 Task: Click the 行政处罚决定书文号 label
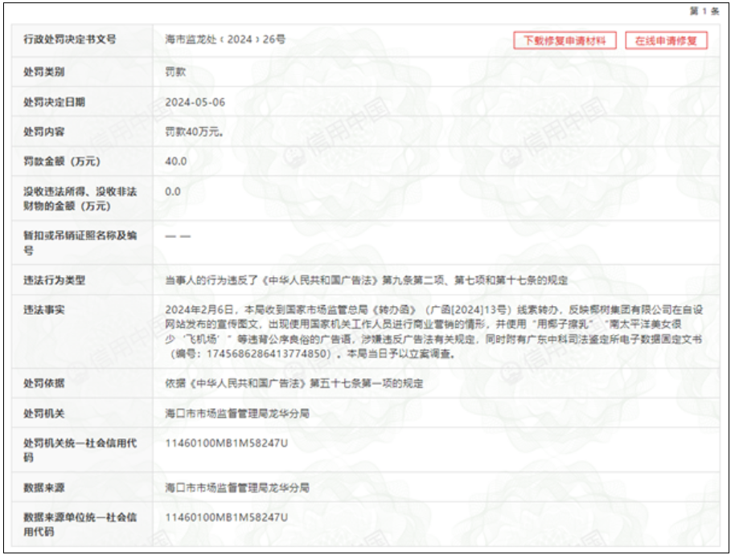(70, 39)
